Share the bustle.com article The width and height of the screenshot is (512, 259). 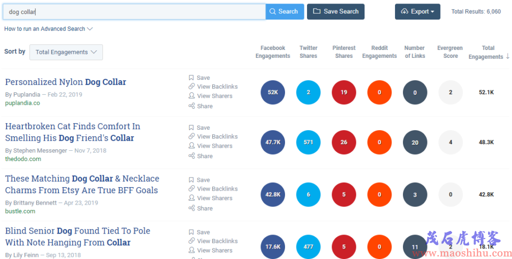tap(200, 208)
